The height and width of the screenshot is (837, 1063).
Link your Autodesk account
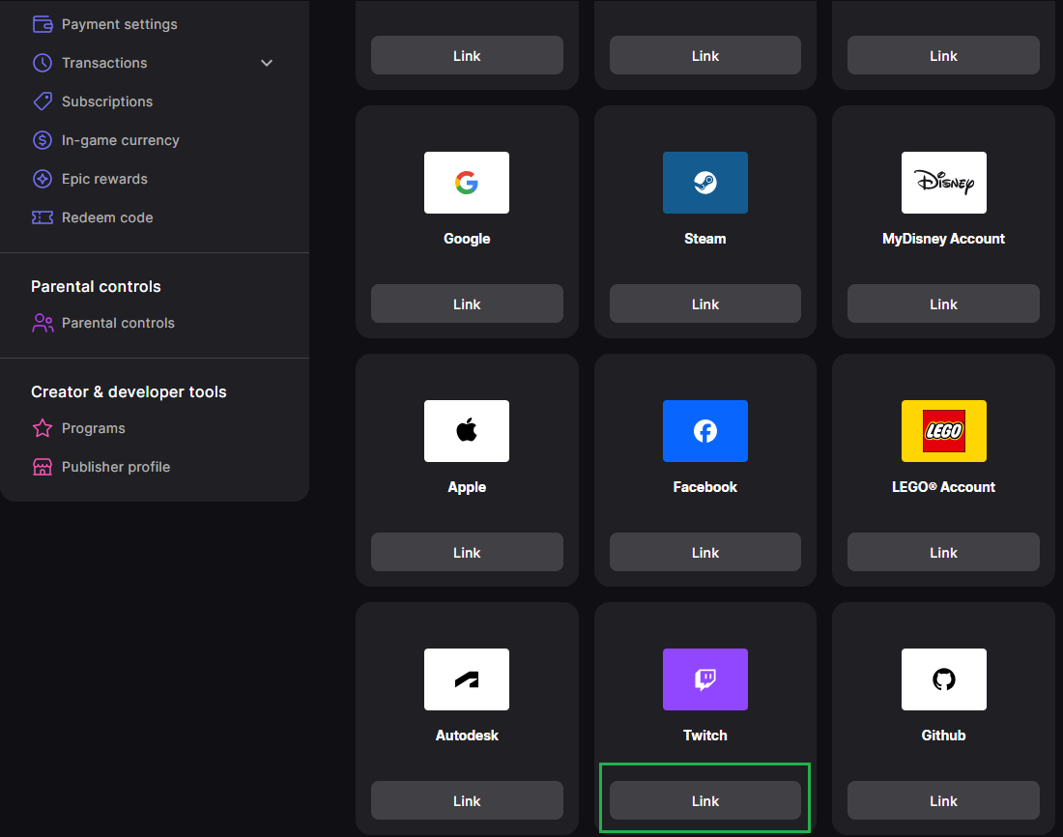[x=467, y=800]
